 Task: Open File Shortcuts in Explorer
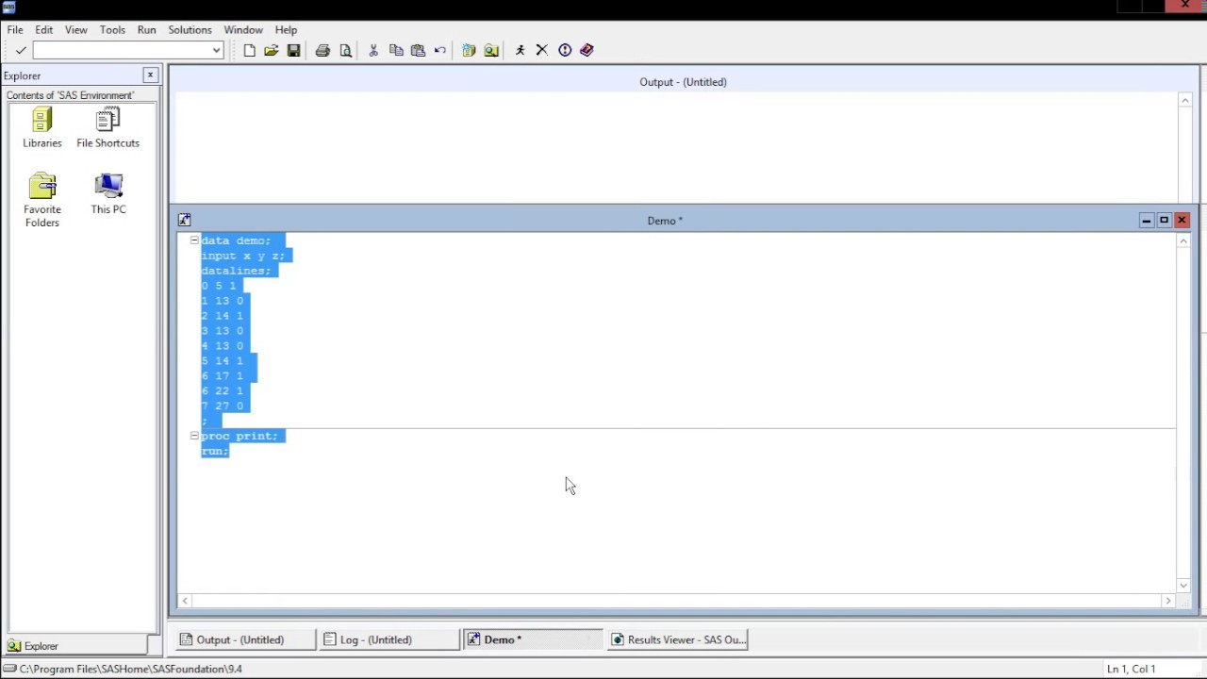(107, 127)
